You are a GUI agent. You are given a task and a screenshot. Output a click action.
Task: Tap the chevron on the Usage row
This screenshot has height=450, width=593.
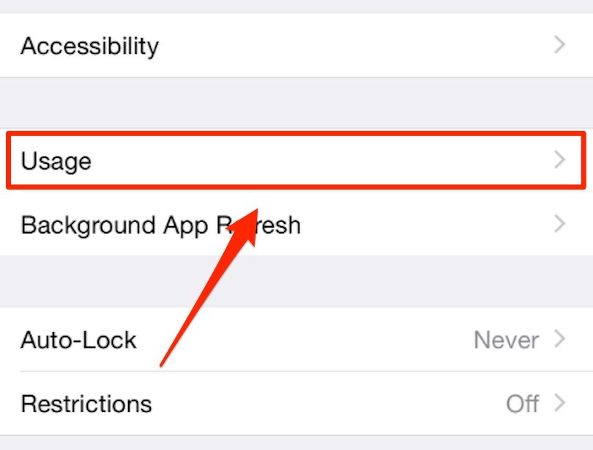coord(560,160)
